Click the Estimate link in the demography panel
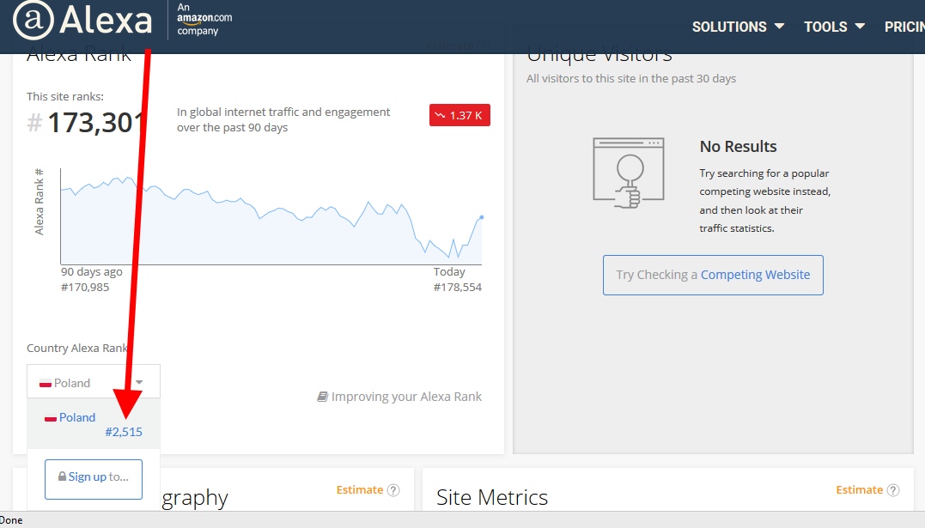 pos(359,489)
